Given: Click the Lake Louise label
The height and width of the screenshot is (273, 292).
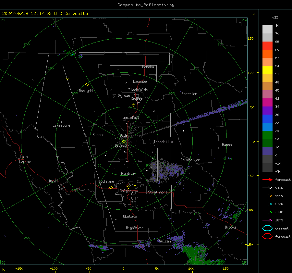Looking at the screenshot, I should (x=25, y=159).
